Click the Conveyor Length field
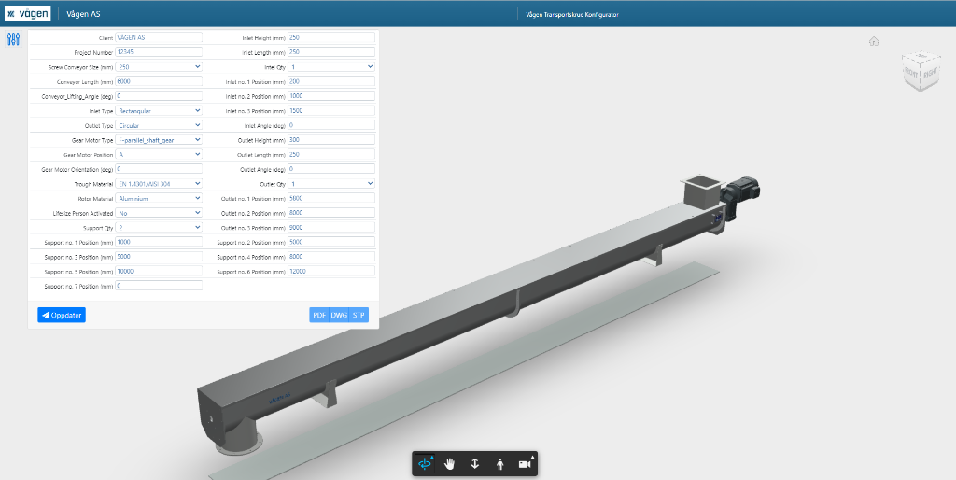 pyautogui.click(x=159, y=81)
